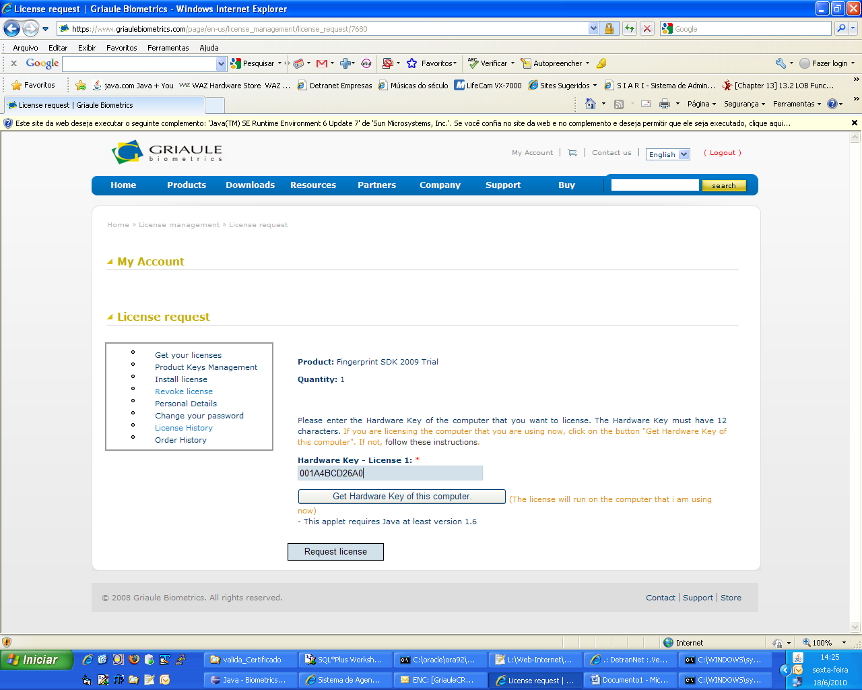Image resolution: width=862 pixels, height=690 pixels.
Task: Click the page vertical scrollbar down arrow
Action: tap(856, 627)
